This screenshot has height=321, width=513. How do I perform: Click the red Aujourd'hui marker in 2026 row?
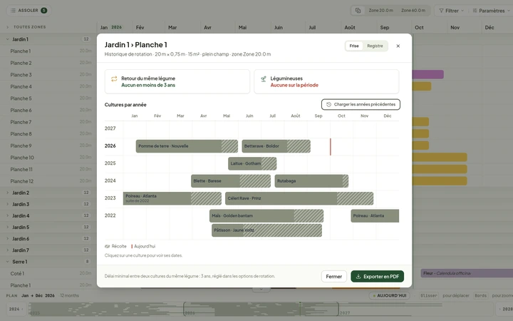(x=331, y=147)
